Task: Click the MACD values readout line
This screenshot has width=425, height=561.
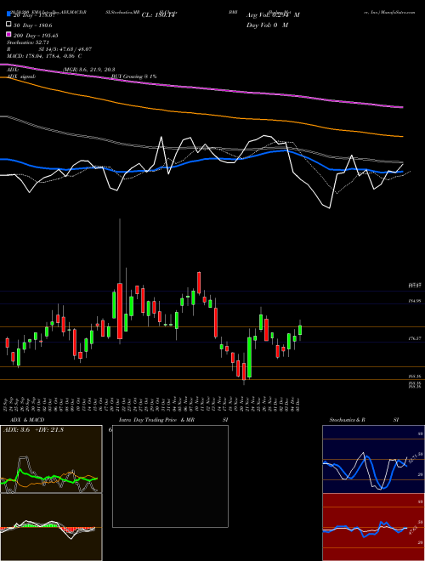Action: click(44, 56)
